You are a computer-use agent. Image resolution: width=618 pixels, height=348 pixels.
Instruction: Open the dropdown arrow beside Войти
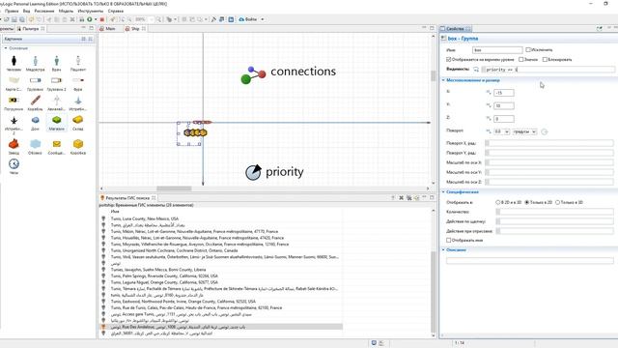[x=263, y=19]
